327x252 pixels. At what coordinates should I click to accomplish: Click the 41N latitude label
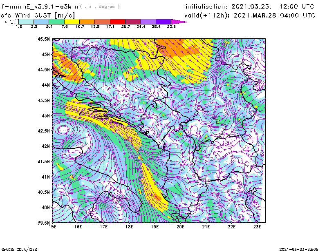pyautogui.click(x=46, y=177)
